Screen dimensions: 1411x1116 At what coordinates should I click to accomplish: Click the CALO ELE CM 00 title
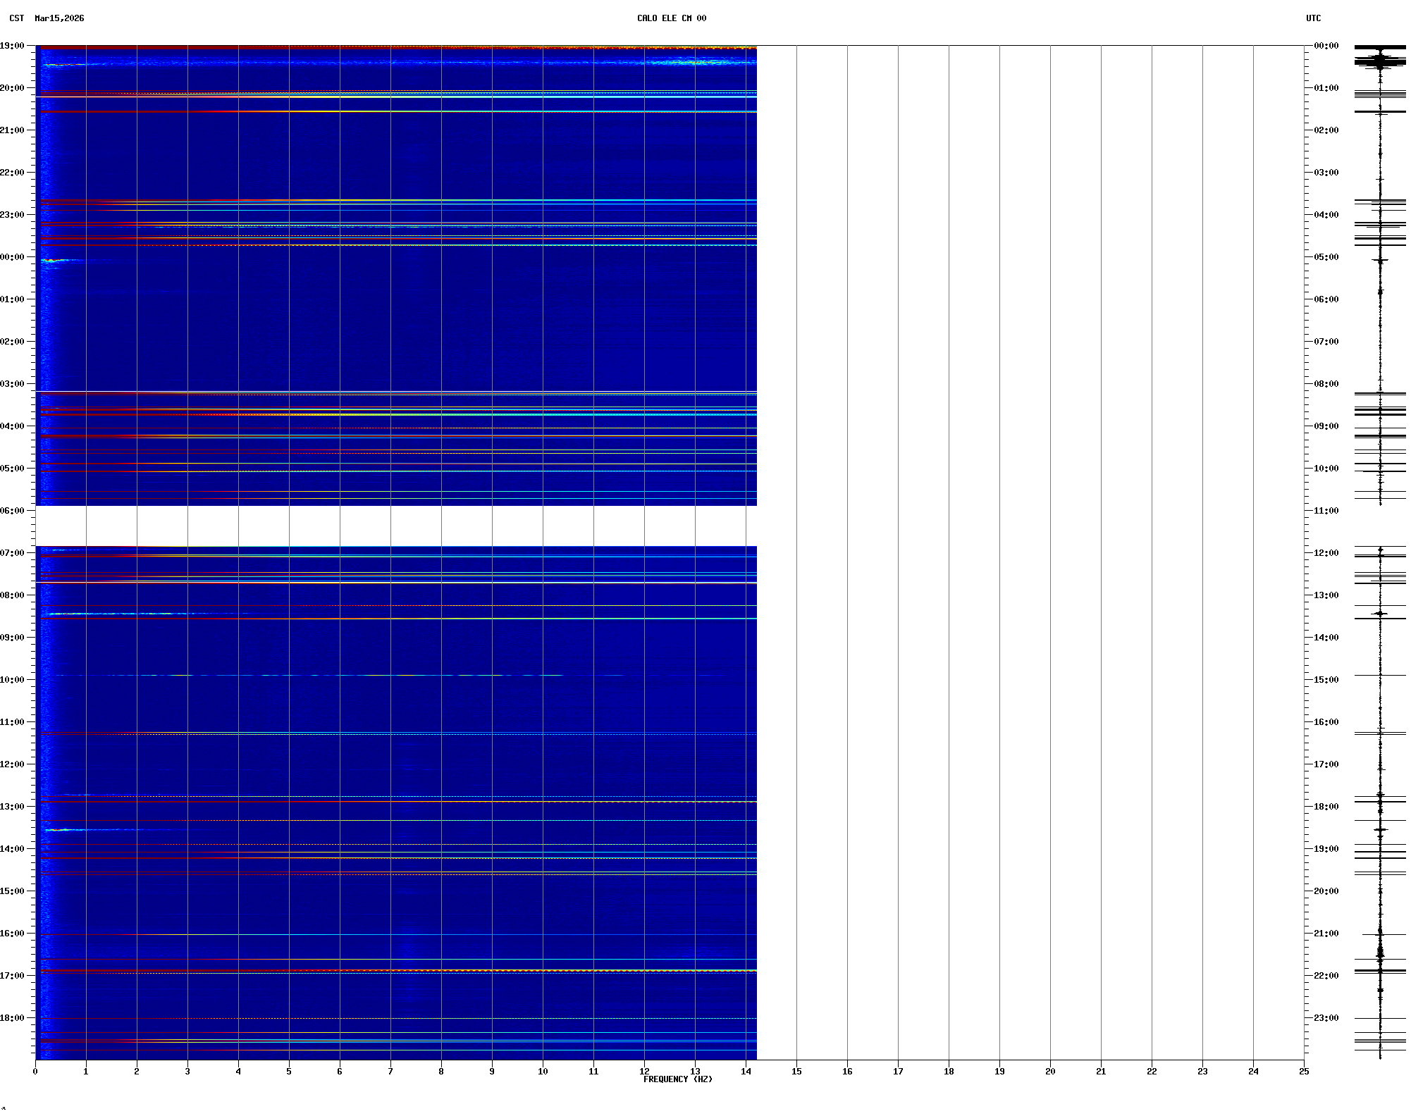pyautogui.click(x=671, y=18)
